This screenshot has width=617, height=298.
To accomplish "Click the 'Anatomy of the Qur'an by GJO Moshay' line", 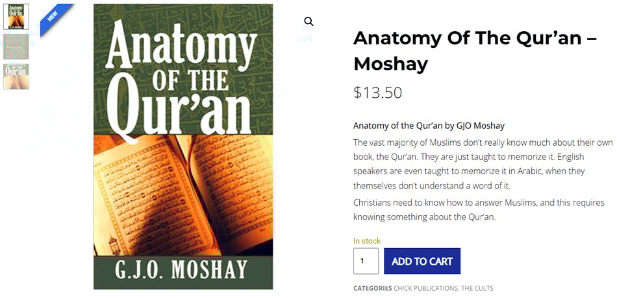I will [x=429, y=126].
